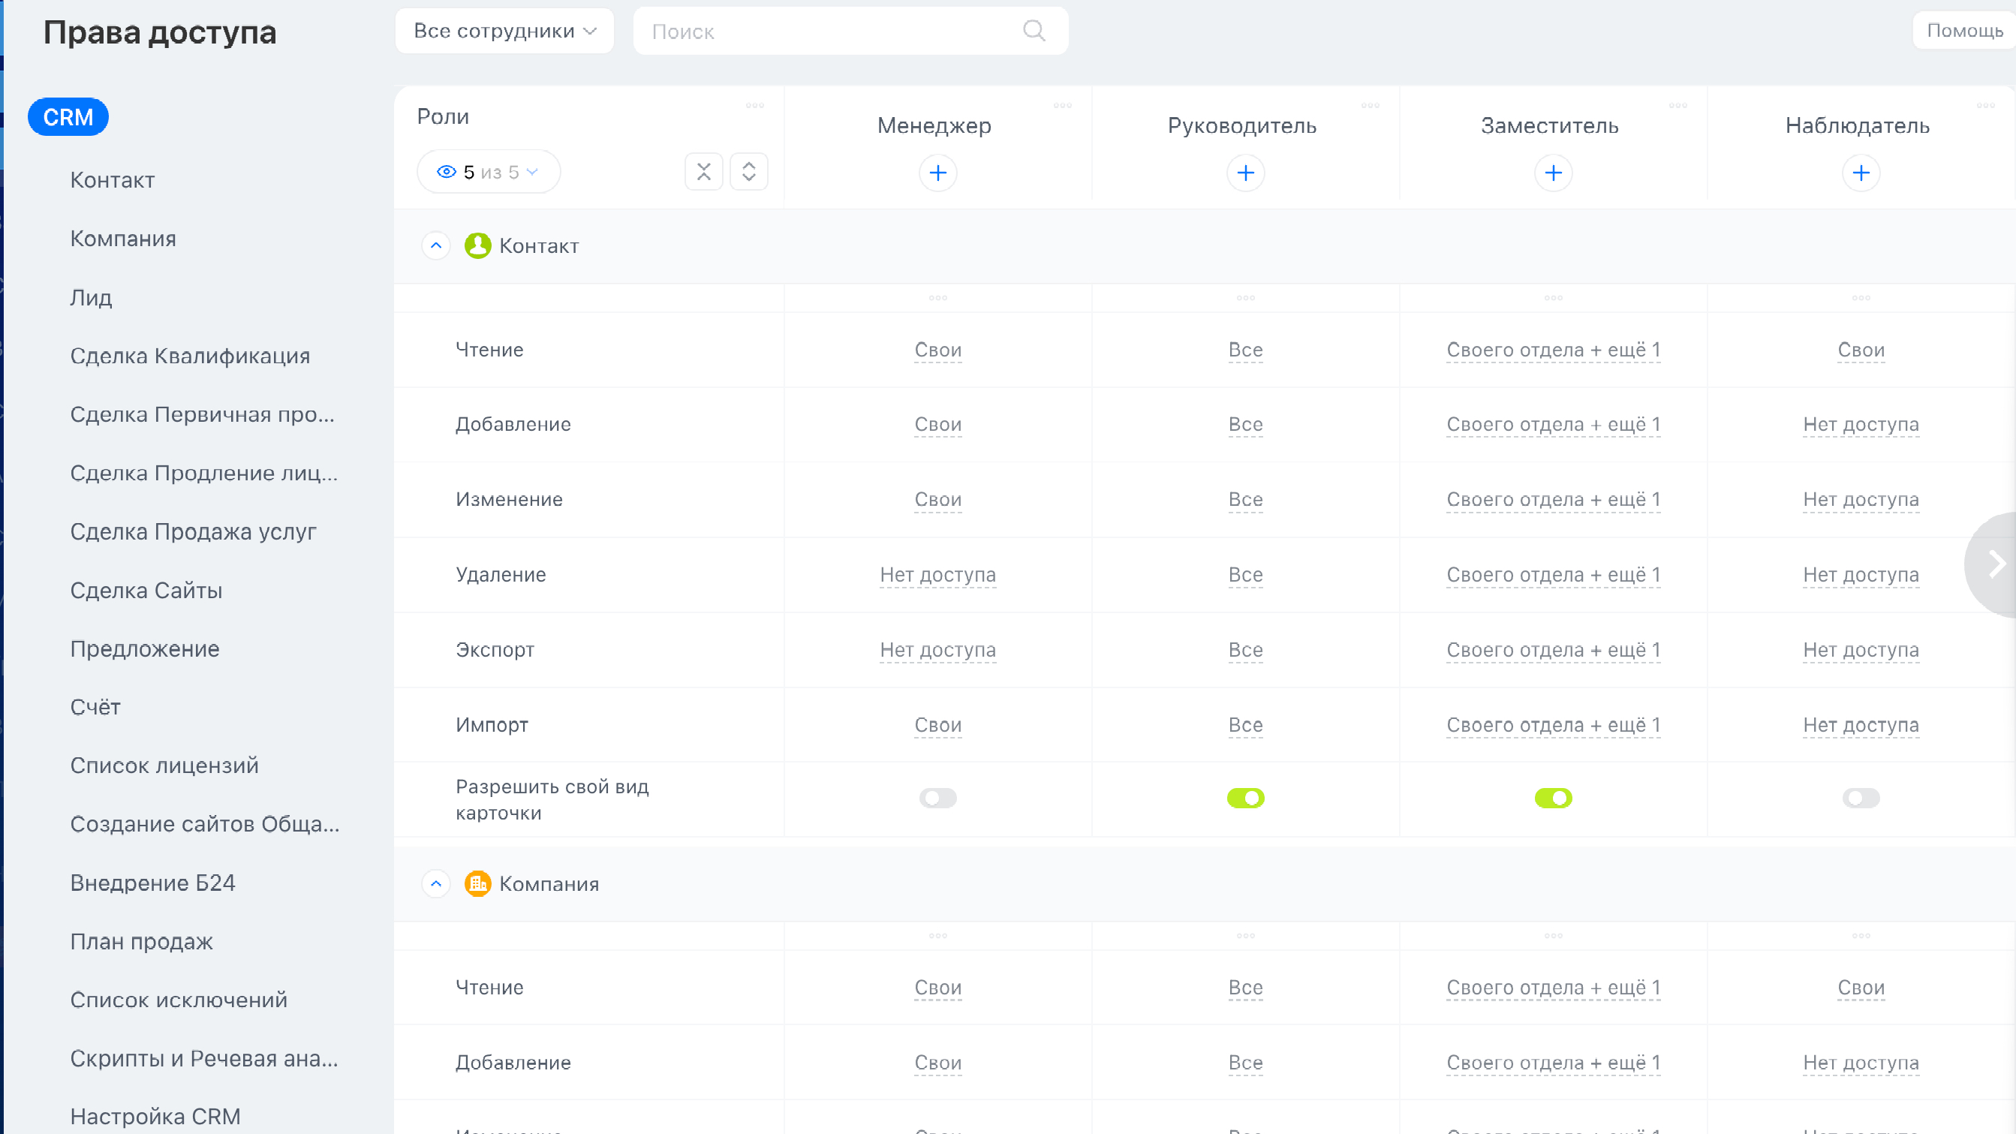Click the plus icon under Заместитель
The image size is (2016, 1134).
coord(1553,173)
